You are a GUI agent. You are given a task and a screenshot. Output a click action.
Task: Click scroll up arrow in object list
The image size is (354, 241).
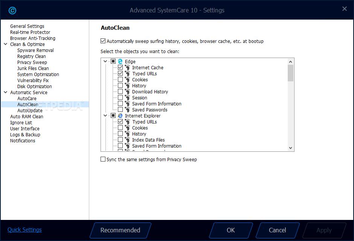coord(291,62)
